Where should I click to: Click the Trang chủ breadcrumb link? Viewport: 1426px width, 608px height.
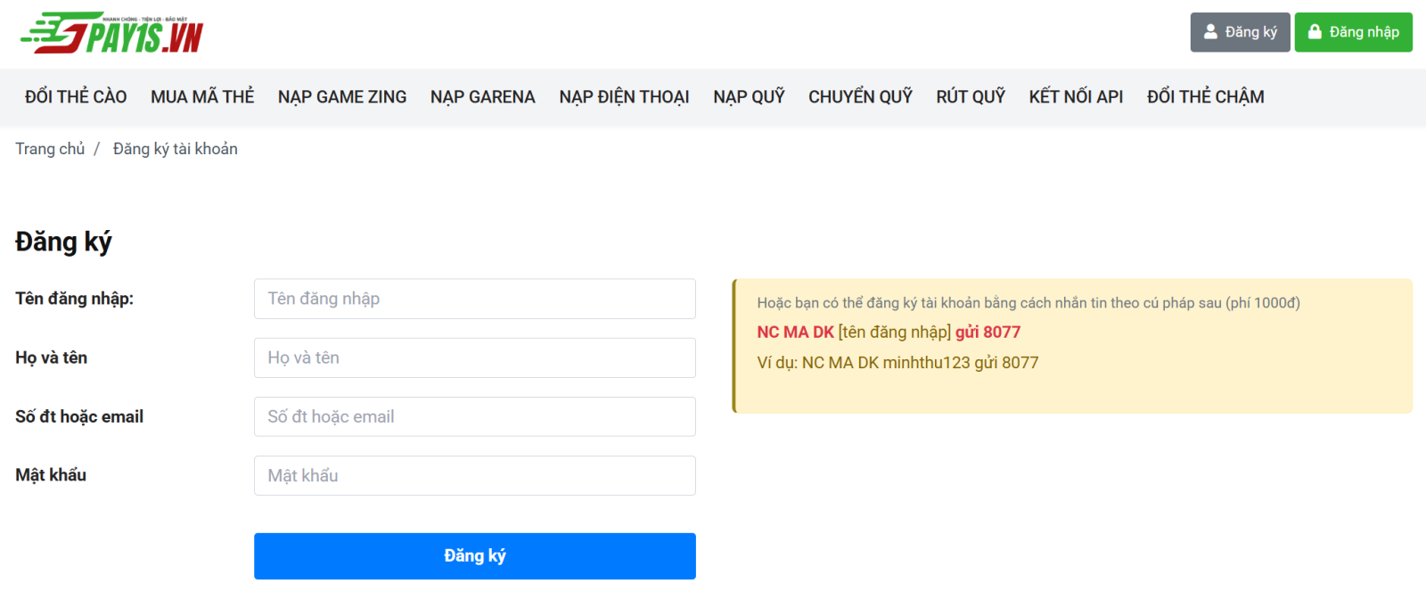(50, 149)
